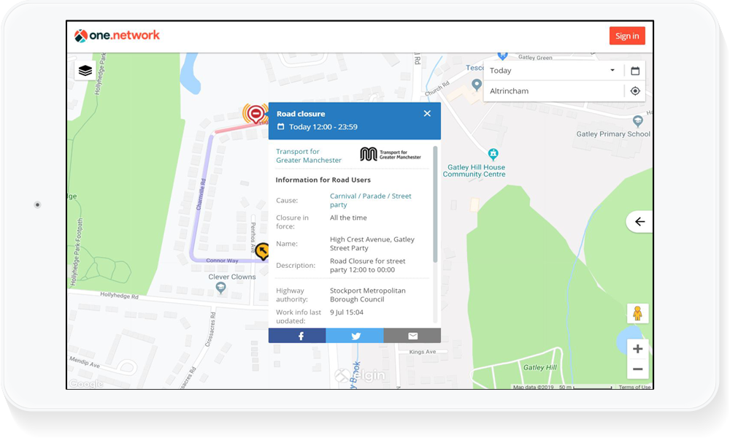The width and height of the screenshot is (730, 438).
Task: Close the Road closure popup
Action: (427, 113)
